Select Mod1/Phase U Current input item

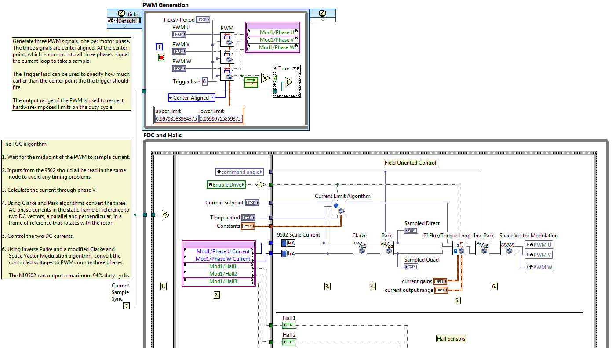(x=219, y=251)
